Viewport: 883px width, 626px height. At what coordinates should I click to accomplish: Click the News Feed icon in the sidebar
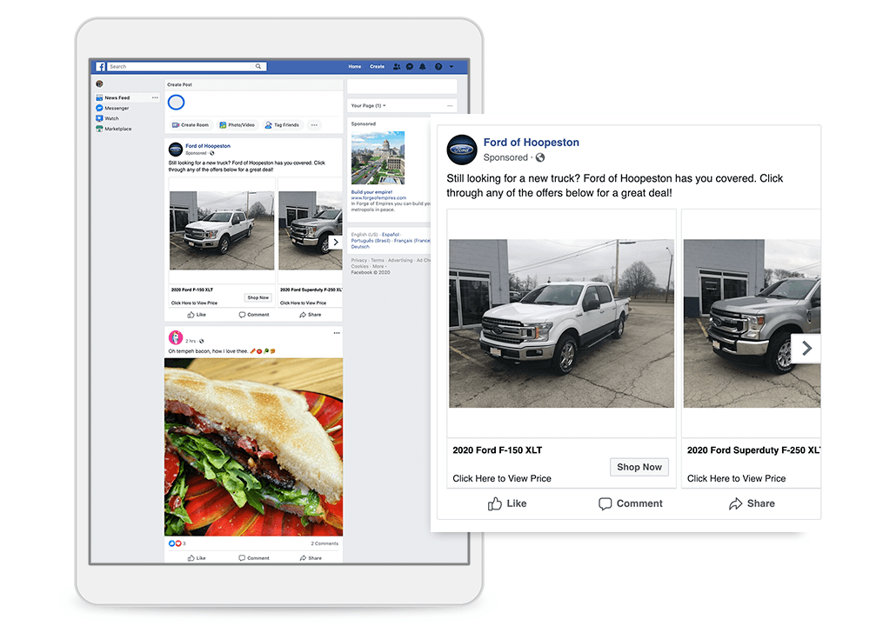coord(99,97)
